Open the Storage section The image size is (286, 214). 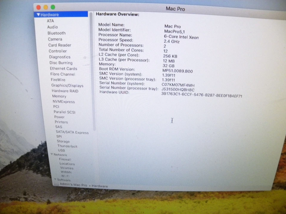pyautogui.click(x=63, y=141)
